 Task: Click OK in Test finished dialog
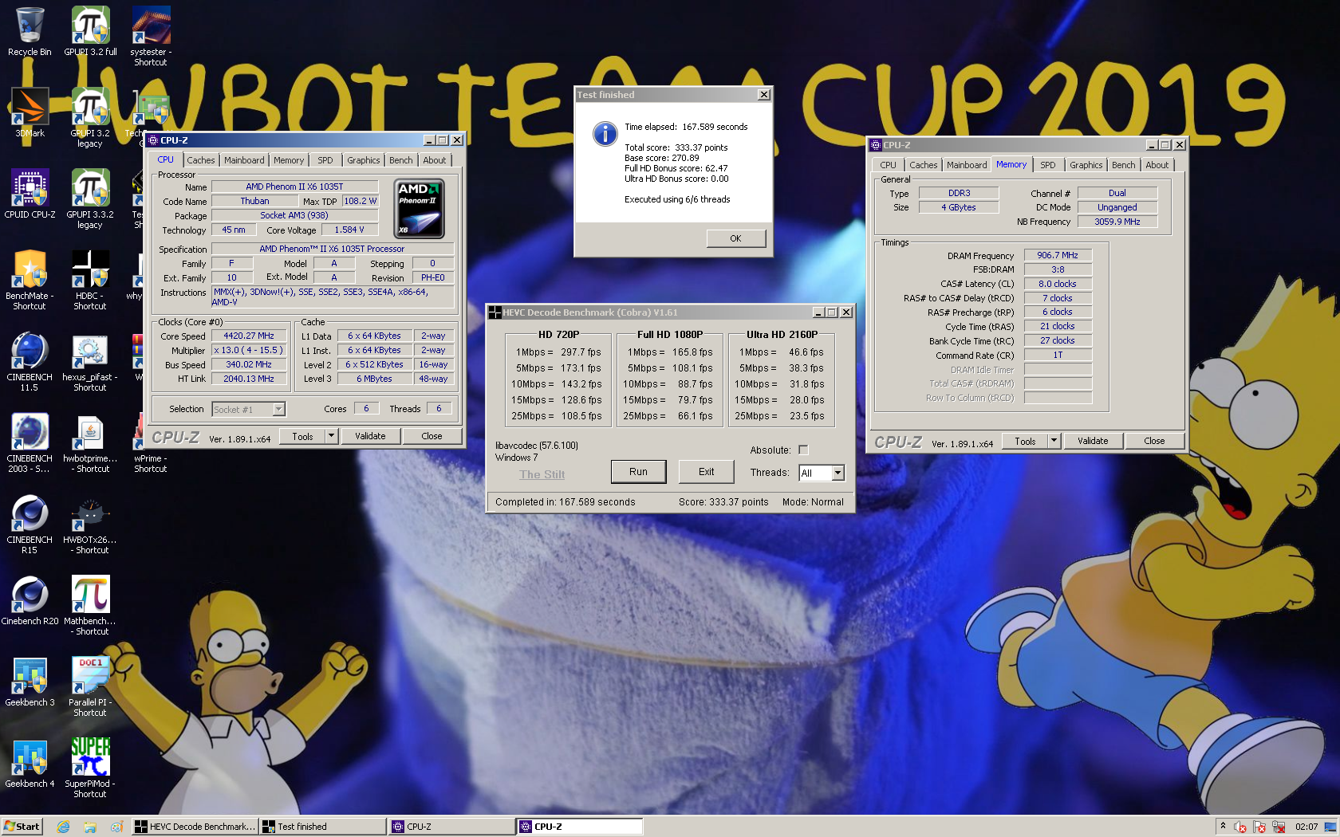click(x=735, y=238)
